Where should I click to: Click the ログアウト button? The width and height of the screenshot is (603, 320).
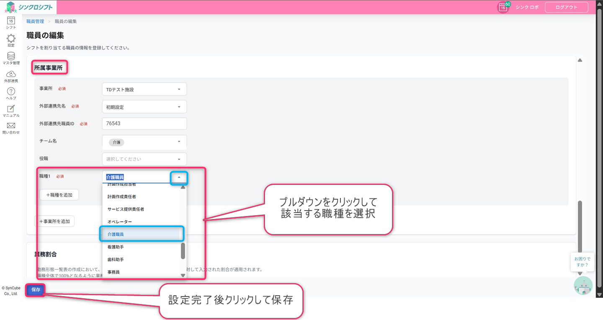(x=566, y=7)
